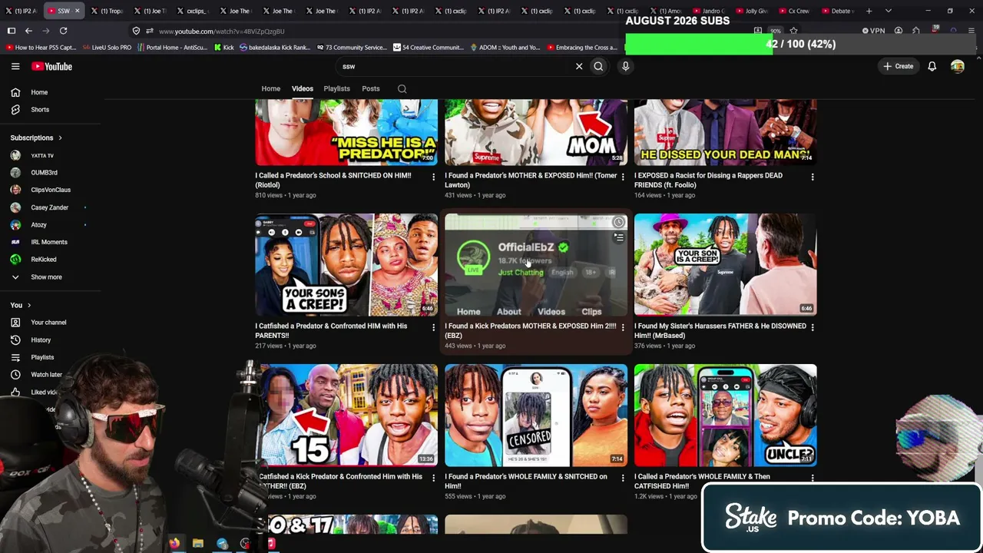Open options for Catfished Predator Parents video
983x553 pixels.
(x=433, y=328)
